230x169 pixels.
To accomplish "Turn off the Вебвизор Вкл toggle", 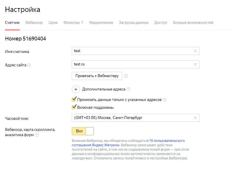I will [83, 131].
